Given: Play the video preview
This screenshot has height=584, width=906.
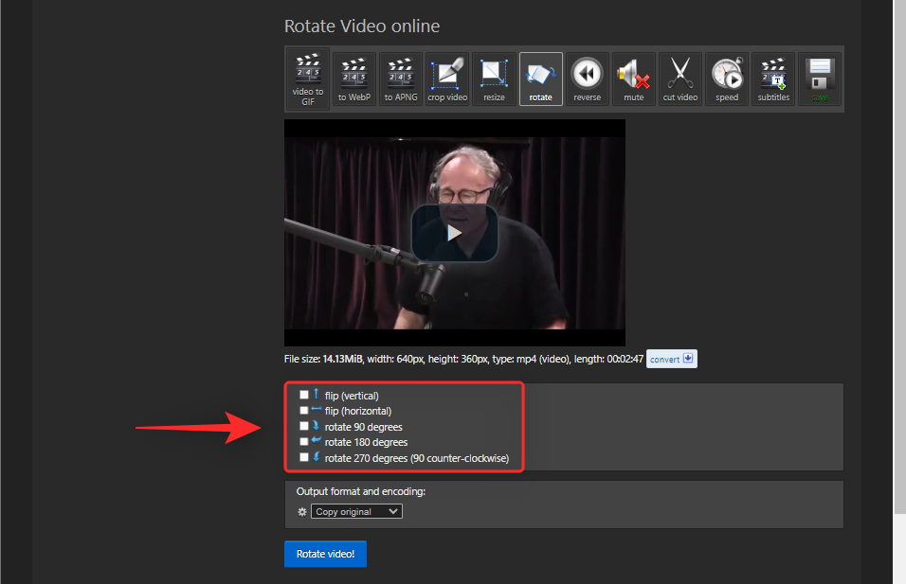Looking at the screenshot, I should [455, 233].
